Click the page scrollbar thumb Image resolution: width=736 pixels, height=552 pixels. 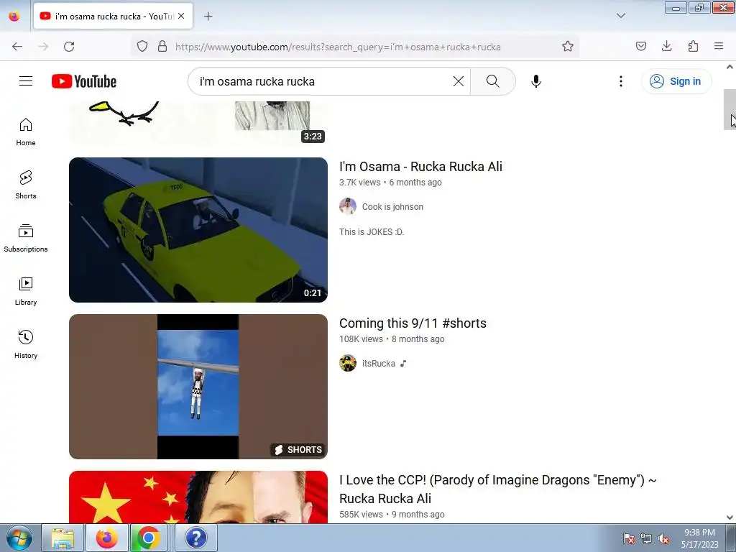[730, 109]
